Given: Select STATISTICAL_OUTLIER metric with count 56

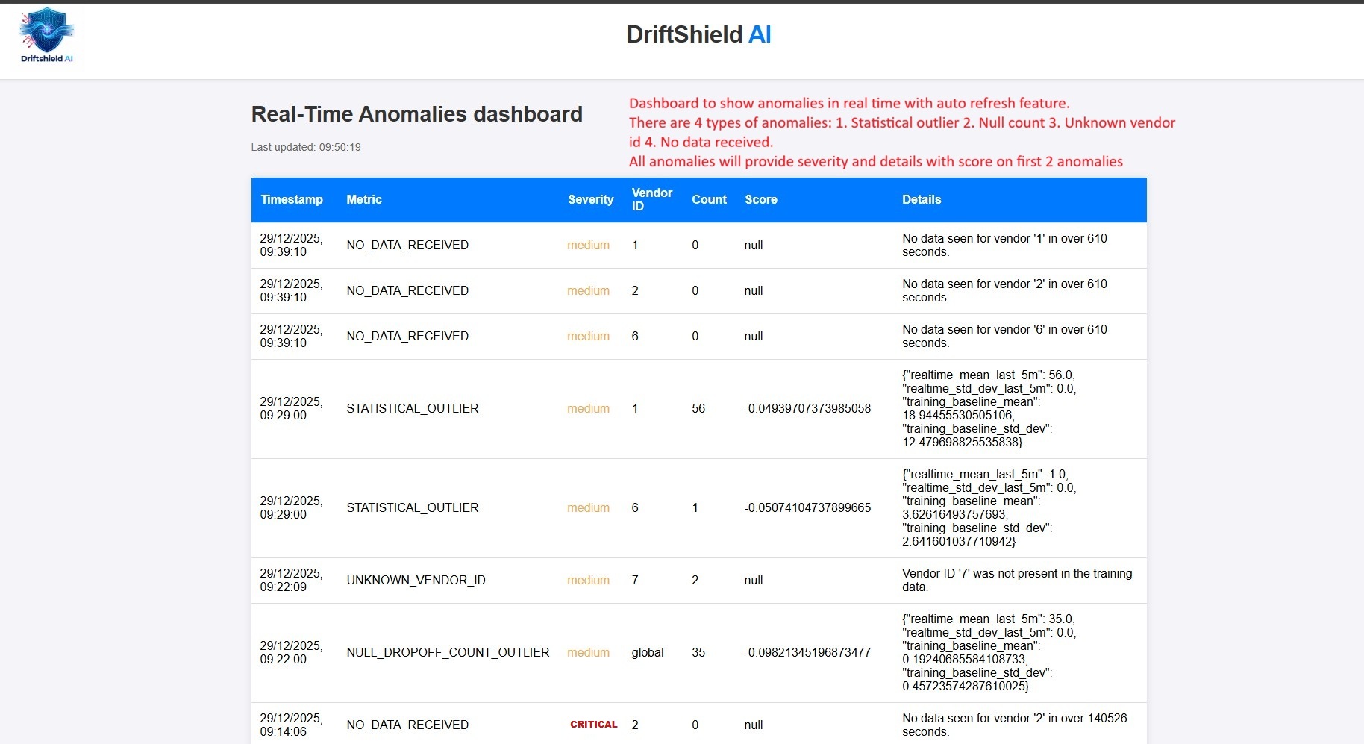Looking at the screenshot, I should (x=412, y=408).
